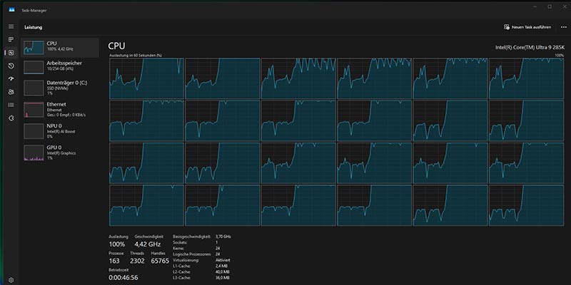Screen dimensions: 571x285
Task: Select Datenträger 0 (C:) disk entry
Action: 60,88
